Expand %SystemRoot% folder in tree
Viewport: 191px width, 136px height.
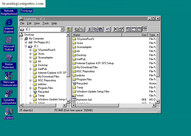click(30, 50)
